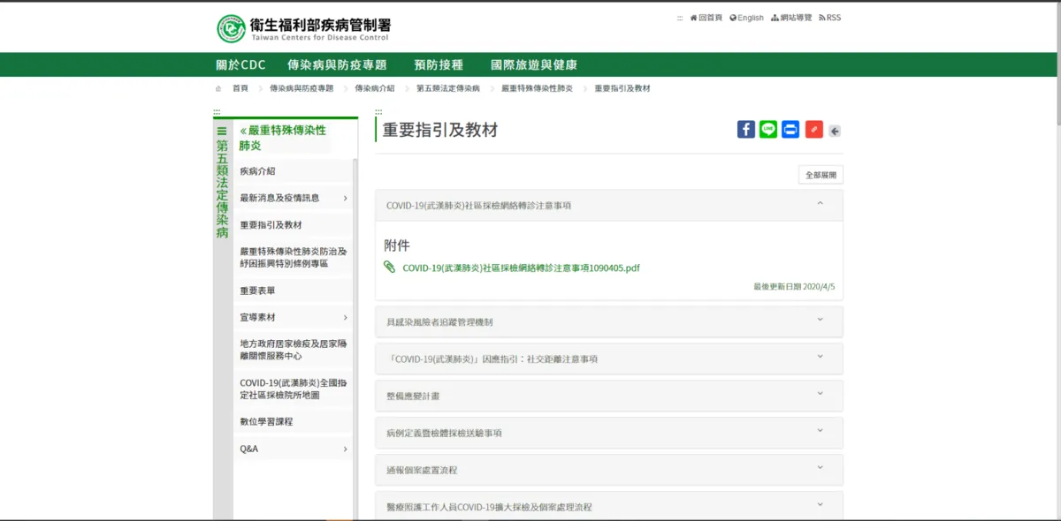Open COVID-19全國指定社區採檢院所地圖 sidebar link
The width and height of the screenshot is (1061, 521).
tap(293, 389)
